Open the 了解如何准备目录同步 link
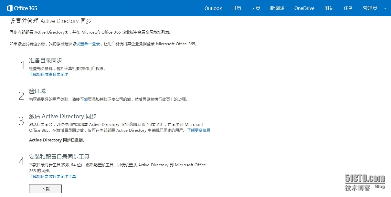Screen dimensions: 391x197 pos(48,74)
